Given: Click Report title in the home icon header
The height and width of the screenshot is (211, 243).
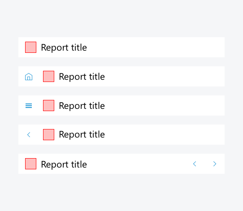Looking at the screenshot, I should pos(82,77).
